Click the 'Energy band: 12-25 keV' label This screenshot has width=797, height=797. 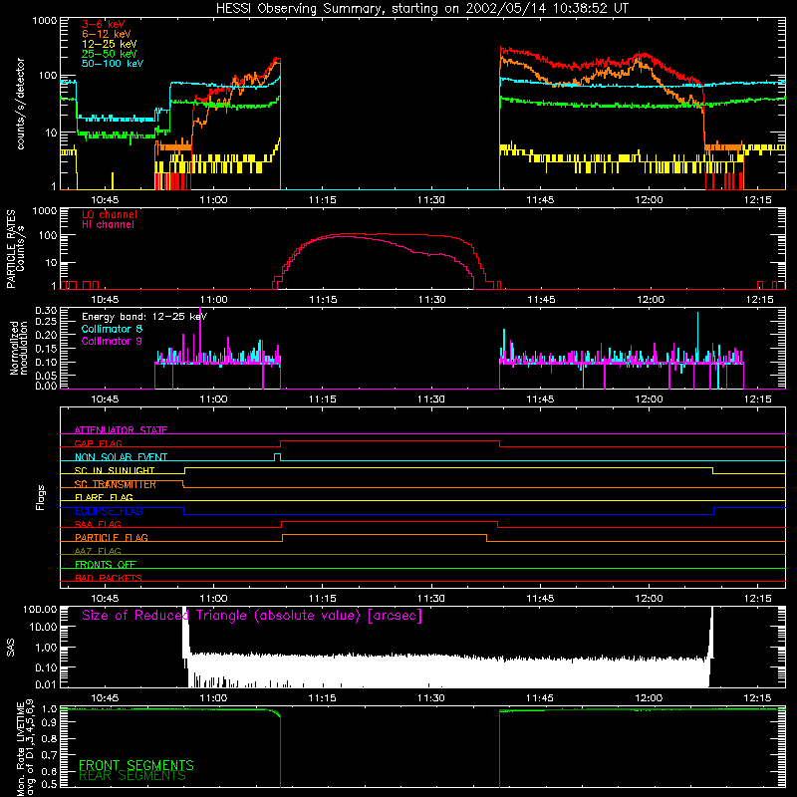143,317
